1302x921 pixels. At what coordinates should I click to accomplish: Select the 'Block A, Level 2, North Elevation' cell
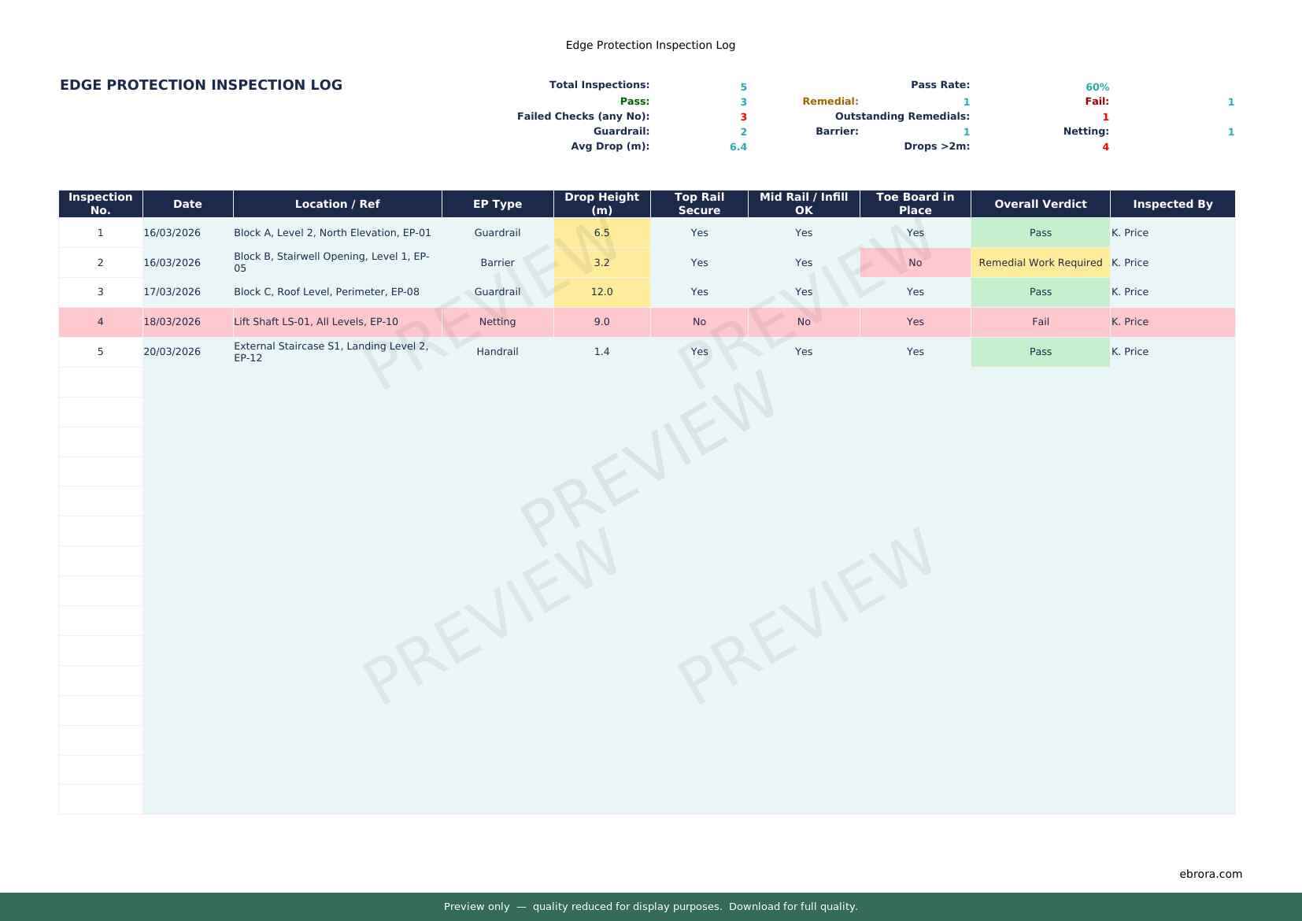click(332, 233)
